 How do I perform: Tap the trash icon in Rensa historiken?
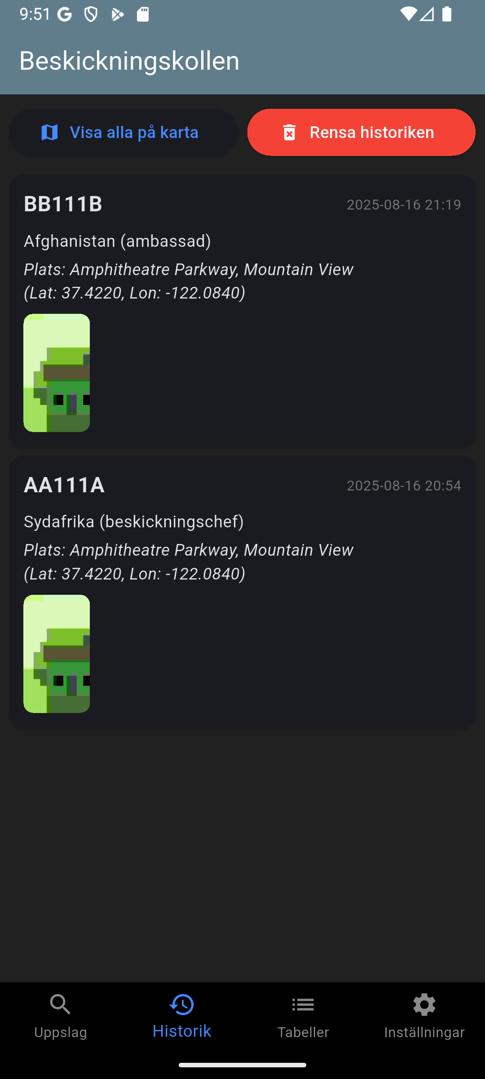[x=290, y=133]
